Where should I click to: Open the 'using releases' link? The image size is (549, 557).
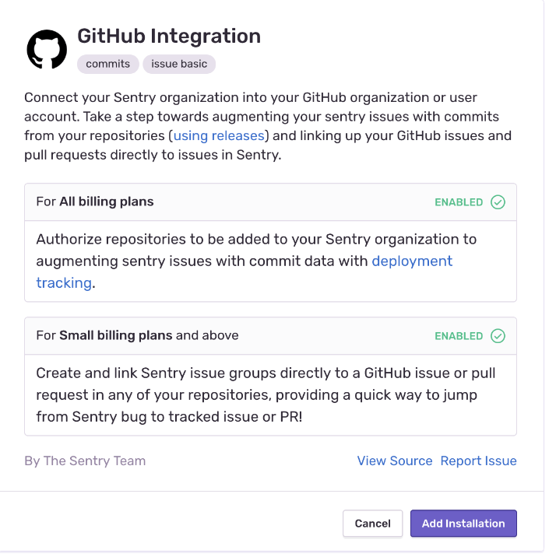coord(220,135)
